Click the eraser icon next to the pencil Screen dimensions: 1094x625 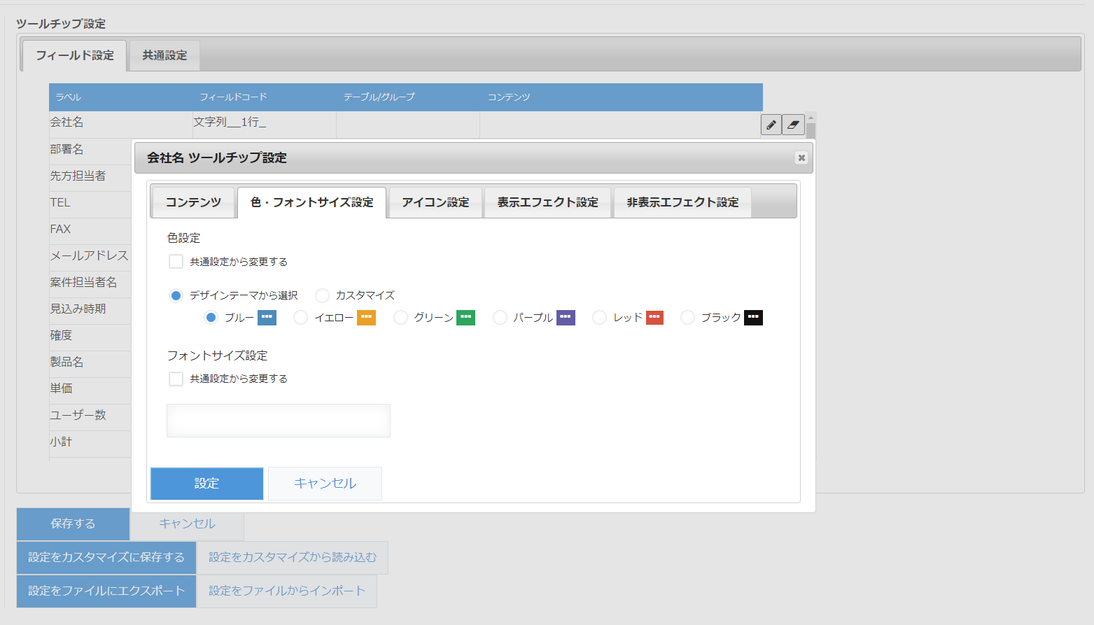click(x=792, y=125)
